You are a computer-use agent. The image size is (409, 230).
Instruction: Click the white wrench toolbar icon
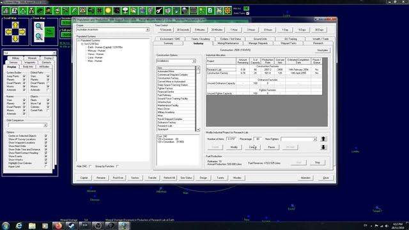click(159, 11)
